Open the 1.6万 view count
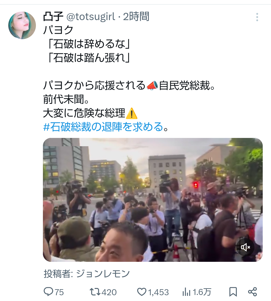271x301 pixels. 202,292
